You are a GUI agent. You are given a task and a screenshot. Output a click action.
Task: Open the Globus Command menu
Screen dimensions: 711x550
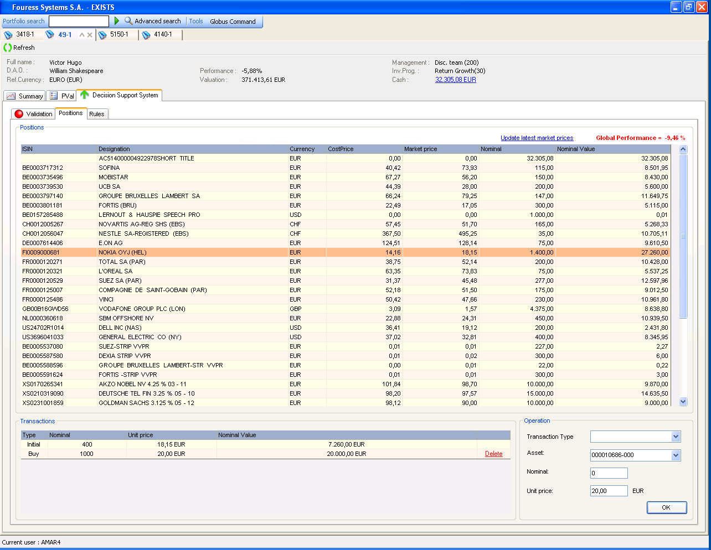tap(233, 22)
